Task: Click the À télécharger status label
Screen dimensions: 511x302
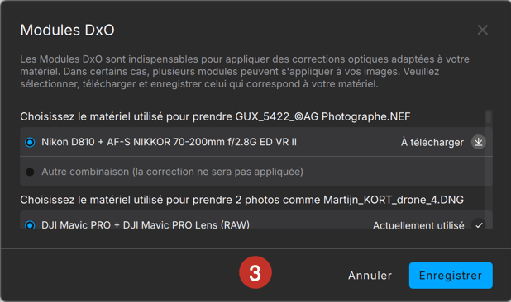Action: (x=432, y=143)
